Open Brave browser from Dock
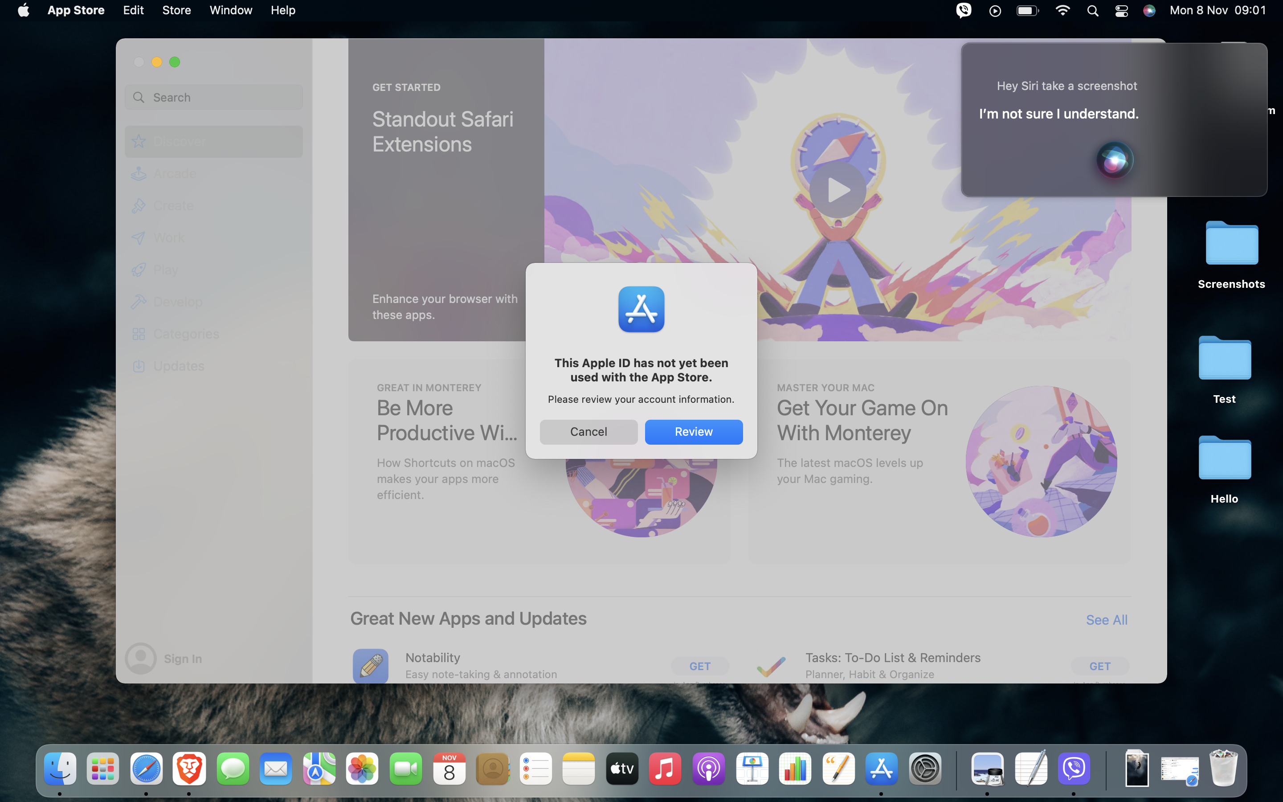The image size is (1283, 802). (189, 769)
